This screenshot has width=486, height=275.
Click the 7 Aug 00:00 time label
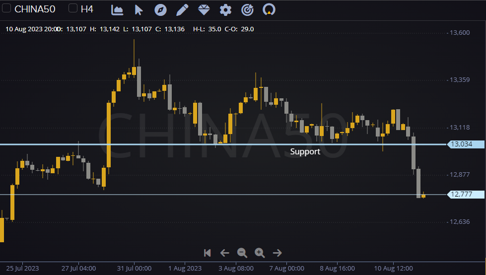point(287,269)
